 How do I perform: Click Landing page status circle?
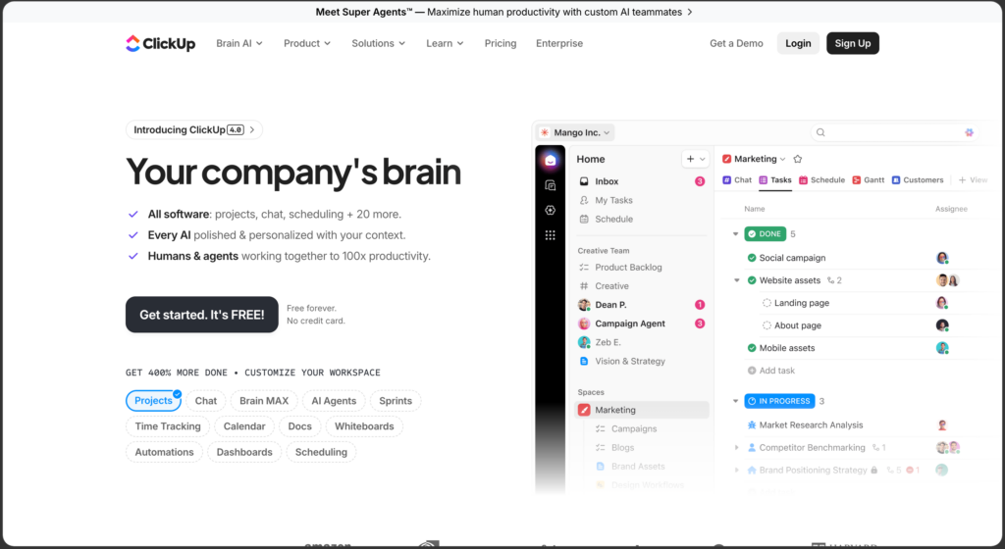[767, 303]
